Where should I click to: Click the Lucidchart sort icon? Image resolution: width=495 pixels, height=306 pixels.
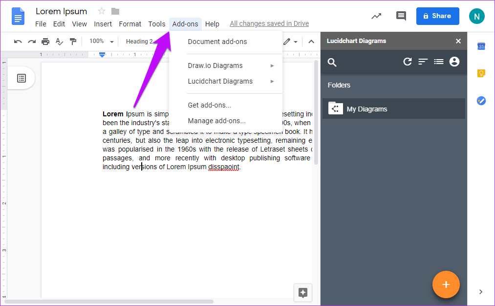coord(423,62)
